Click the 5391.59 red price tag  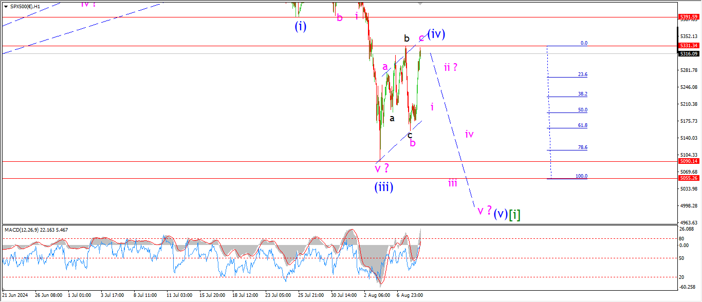pyautogui.click(x=689, y=17)
